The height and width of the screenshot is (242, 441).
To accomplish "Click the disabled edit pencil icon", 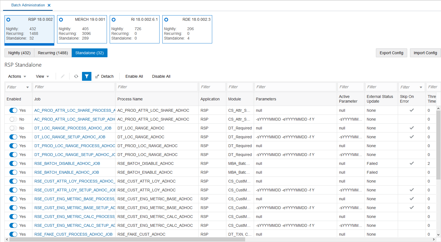I will (x=63, y=76).
